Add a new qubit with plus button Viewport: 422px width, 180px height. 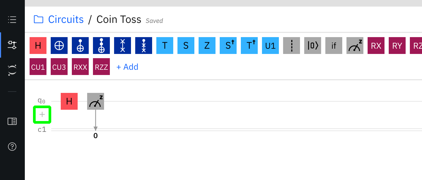coord(42,114)
